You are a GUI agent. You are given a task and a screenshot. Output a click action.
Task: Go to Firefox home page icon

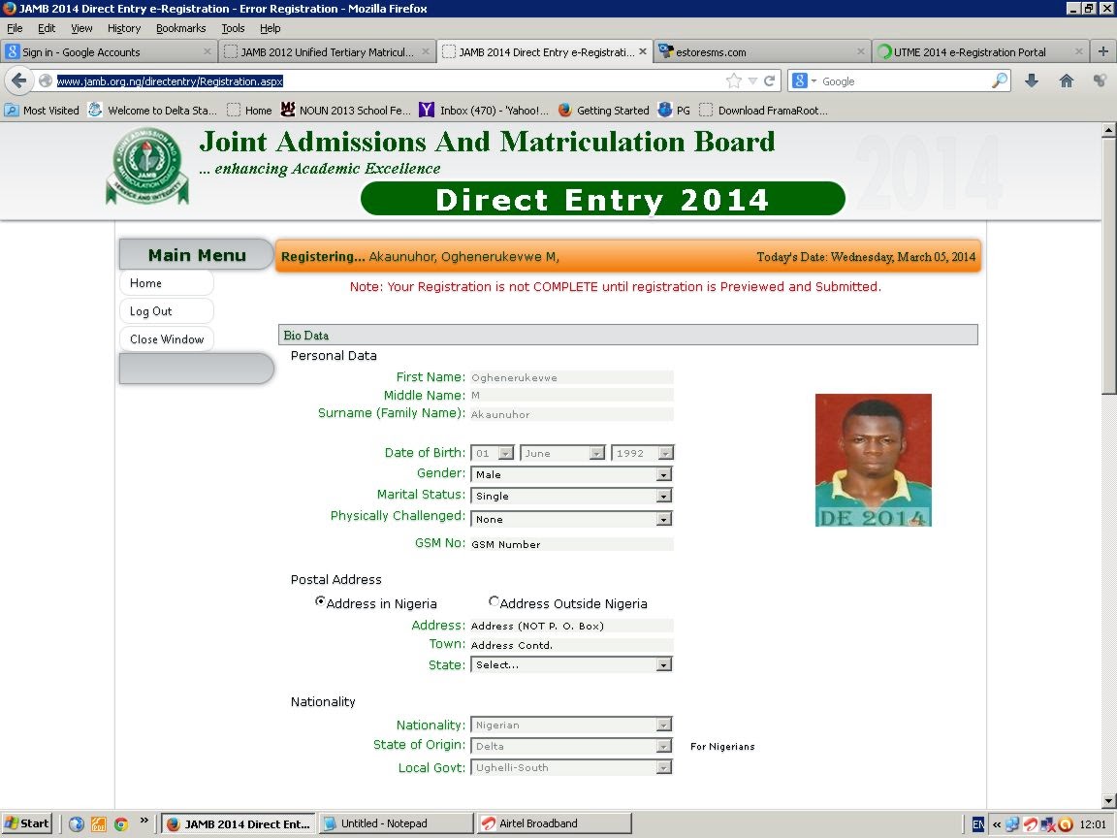[1066, 81]
